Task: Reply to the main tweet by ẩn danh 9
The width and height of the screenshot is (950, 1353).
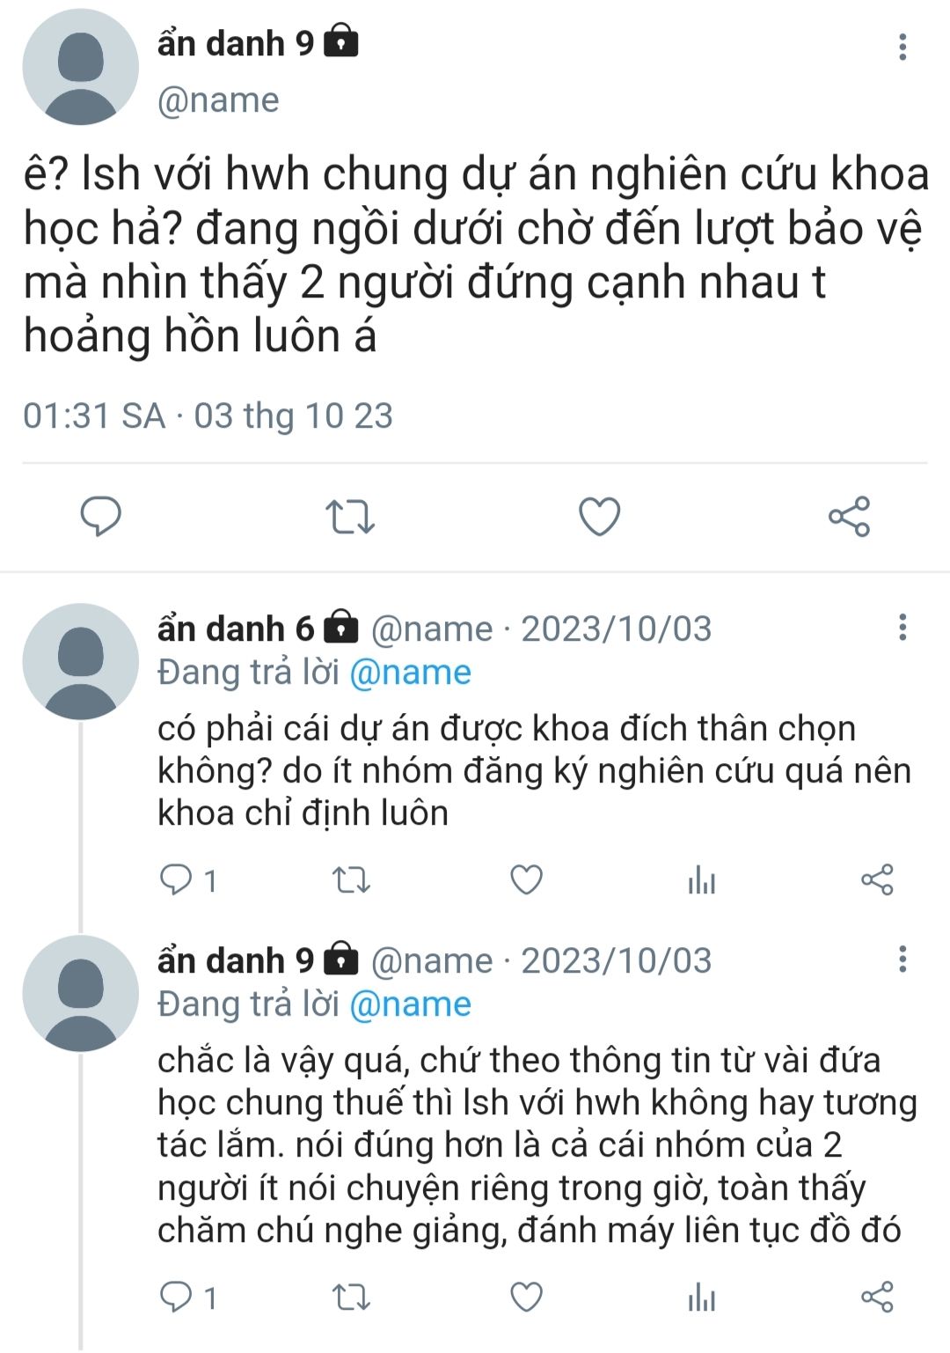Action: (101, 516)
